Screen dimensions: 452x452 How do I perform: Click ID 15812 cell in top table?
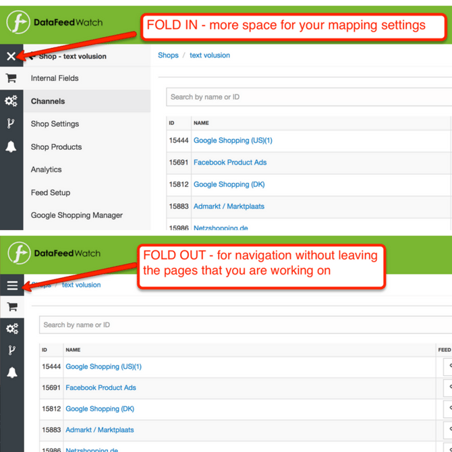pyautogui.click(x=179, y=184)
